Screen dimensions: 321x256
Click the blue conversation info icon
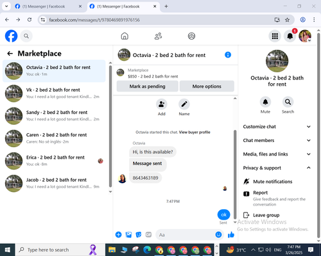tap(228, 55)
